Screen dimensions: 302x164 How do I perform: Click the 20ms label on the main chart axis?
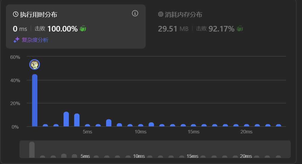point(246,132)
